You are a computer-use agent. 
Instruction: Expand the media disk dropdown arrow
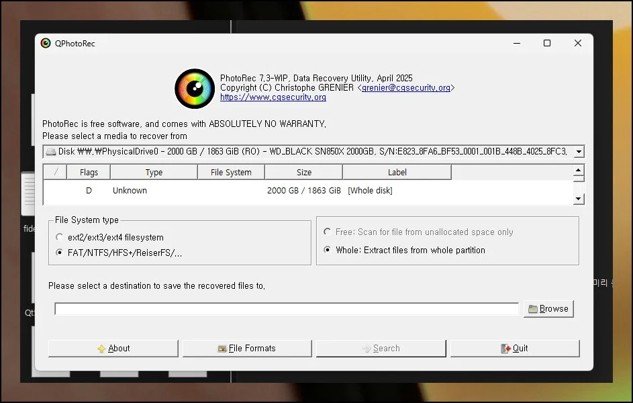(x=578, y=152)
